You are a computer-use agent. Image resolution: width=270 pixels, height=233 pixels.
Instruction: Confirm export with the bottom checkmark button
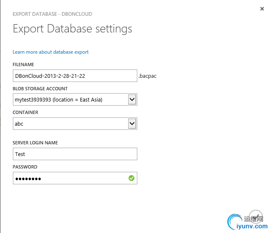(256, 216)
